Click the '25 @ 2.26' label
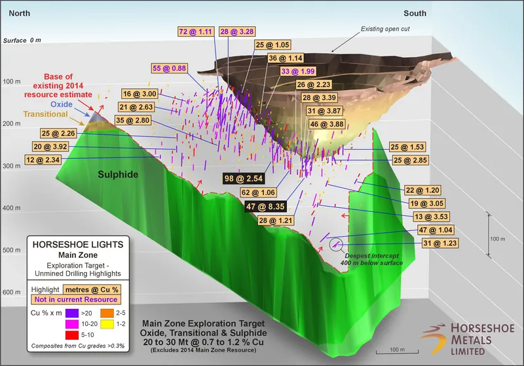This screenshot has height=366, width=524. tap(58, 133)
